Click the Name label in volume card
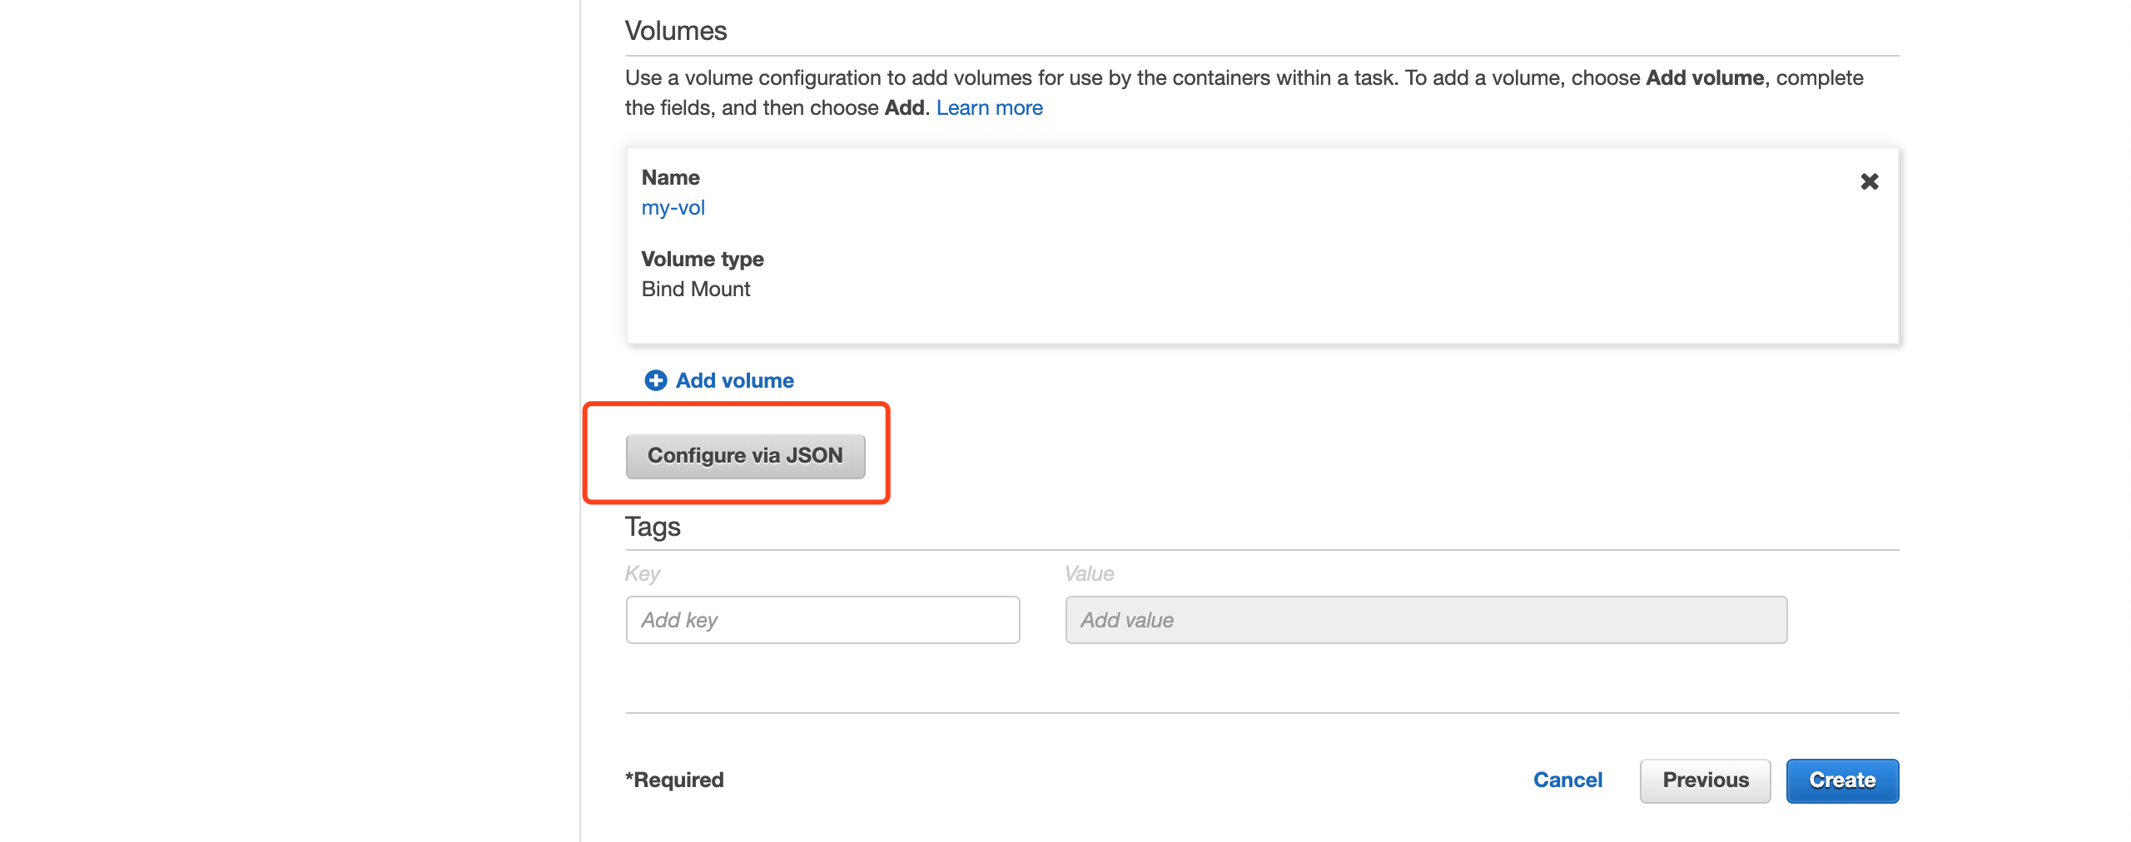The width and height of the screenshot is (2131, 842). tap(670, 178)
